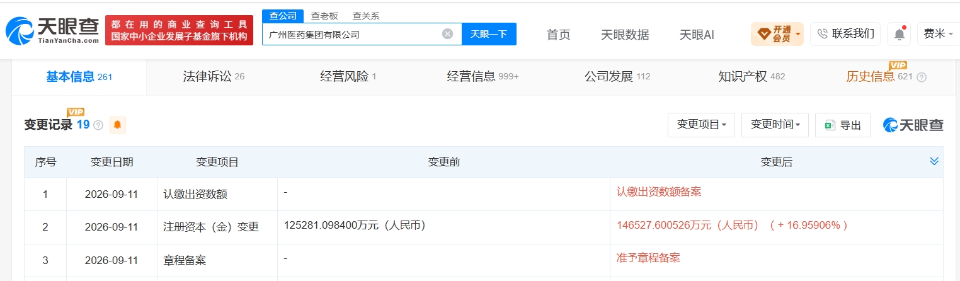Viewport: 960px width, 281px height.
Task: Click the 变更项目 column header in the table
Action: click(x=217, y=162)
